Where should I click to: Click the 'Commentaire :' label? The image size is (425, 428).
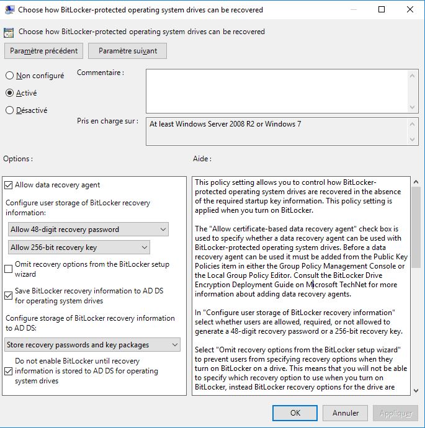coord(101,73)
